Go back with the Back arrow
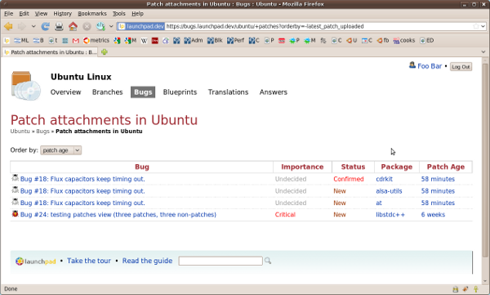 point(8,27)
